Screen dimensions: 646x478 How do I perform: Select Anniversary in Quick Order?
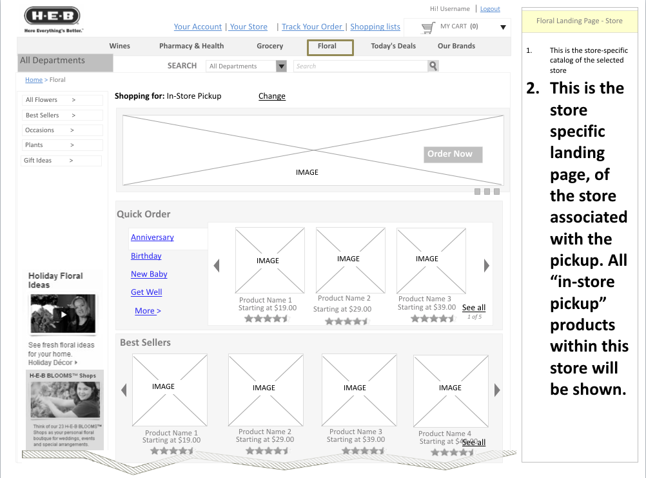point(152,237)
